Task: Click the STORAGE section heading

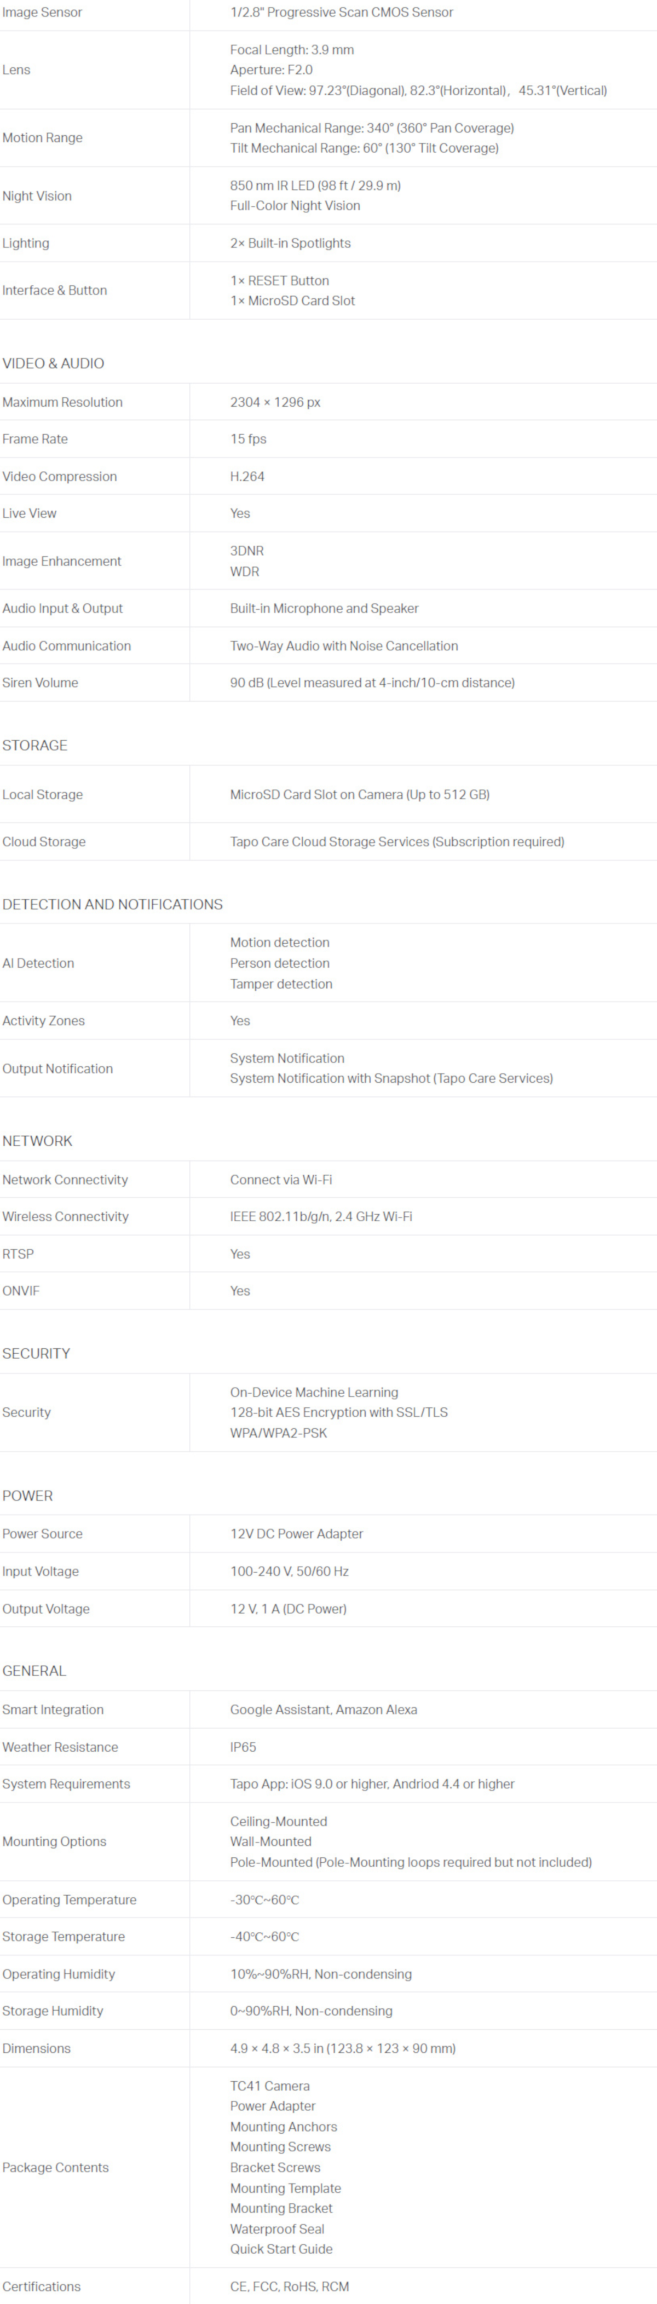Action: click(x=35, y=745)
